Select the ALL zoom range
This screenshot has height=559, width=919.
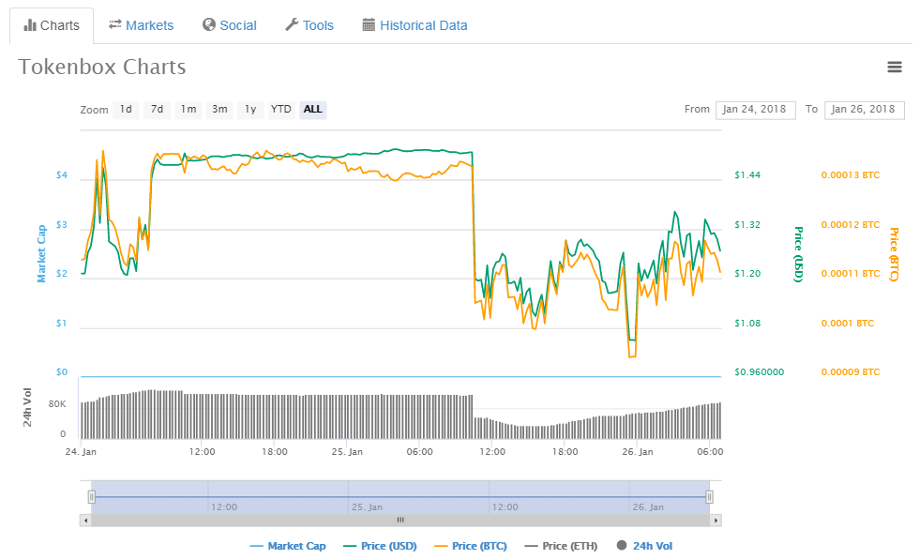point(313,110)
